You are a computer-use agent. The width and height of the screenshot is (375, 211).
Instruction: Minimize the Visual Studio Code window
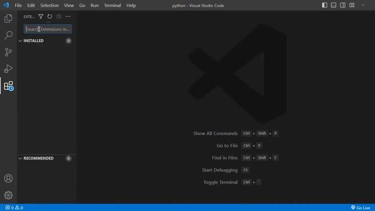(363, 5)
